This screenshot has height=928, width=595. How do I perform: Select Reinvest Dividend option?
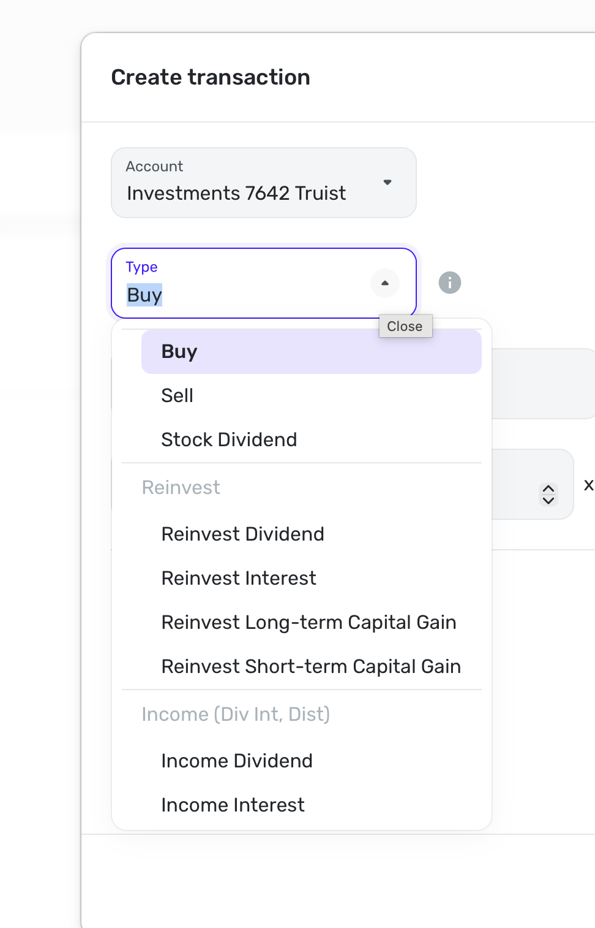point(242,534)
